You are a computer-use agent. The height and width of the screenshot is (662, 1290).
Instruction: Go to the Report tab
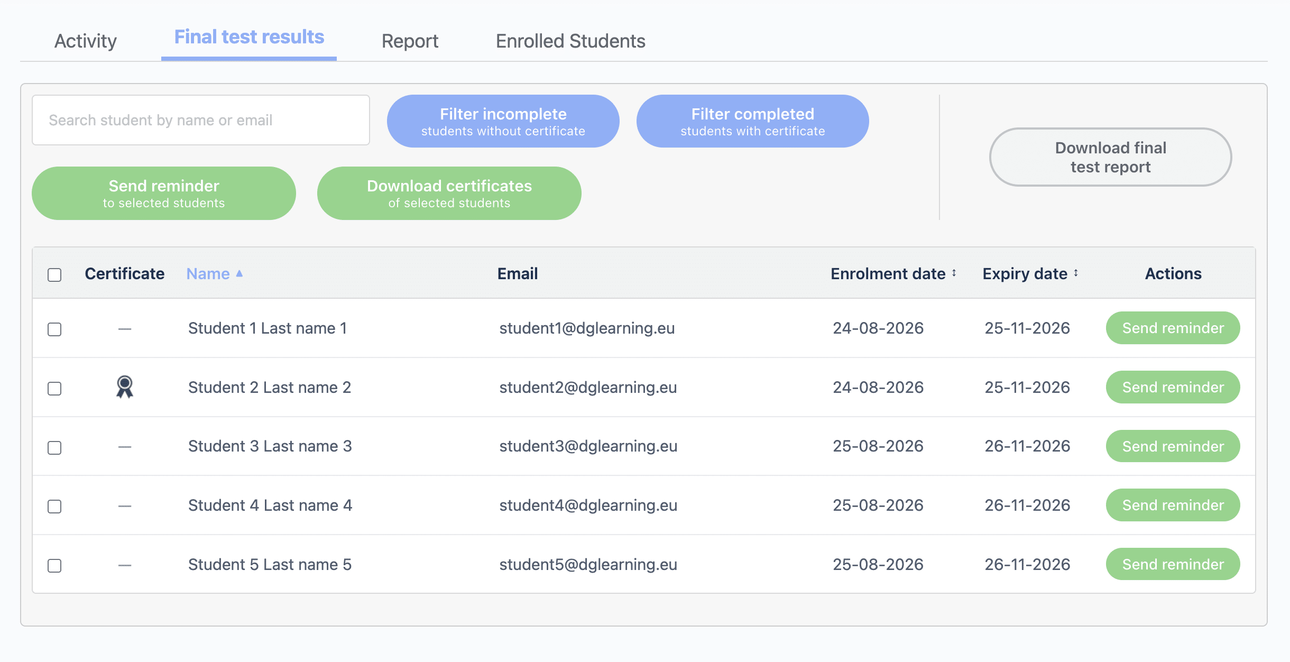tap(410, 41)
